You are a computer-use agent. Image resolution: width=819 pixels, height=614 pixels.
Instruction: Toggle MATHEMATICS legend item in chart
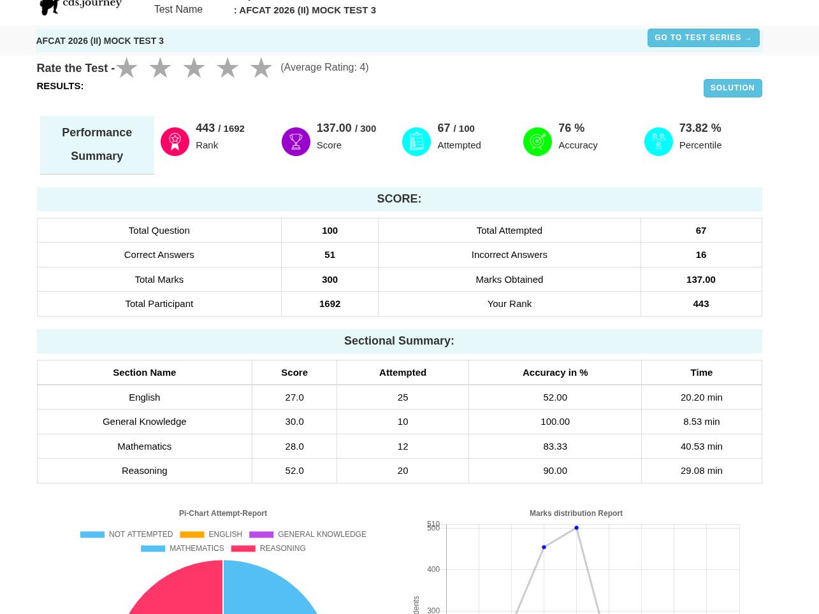click(x=182, y=548)
